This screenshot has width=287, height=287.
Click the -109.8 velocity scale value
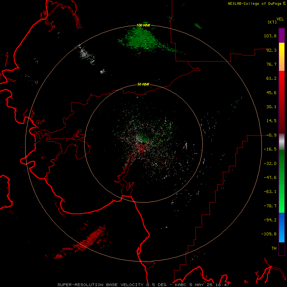click(x=269, y=234)
